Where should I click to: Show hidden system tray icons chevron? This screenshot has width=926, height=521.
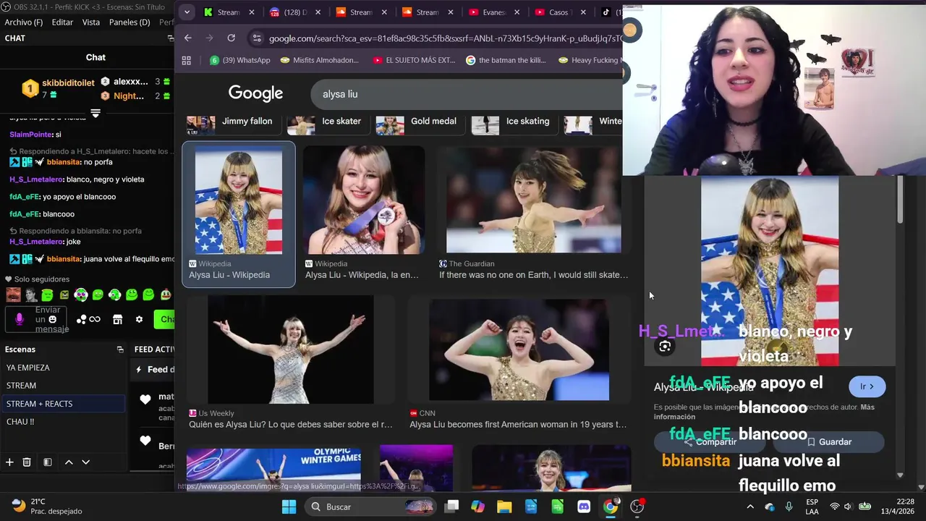750,507
